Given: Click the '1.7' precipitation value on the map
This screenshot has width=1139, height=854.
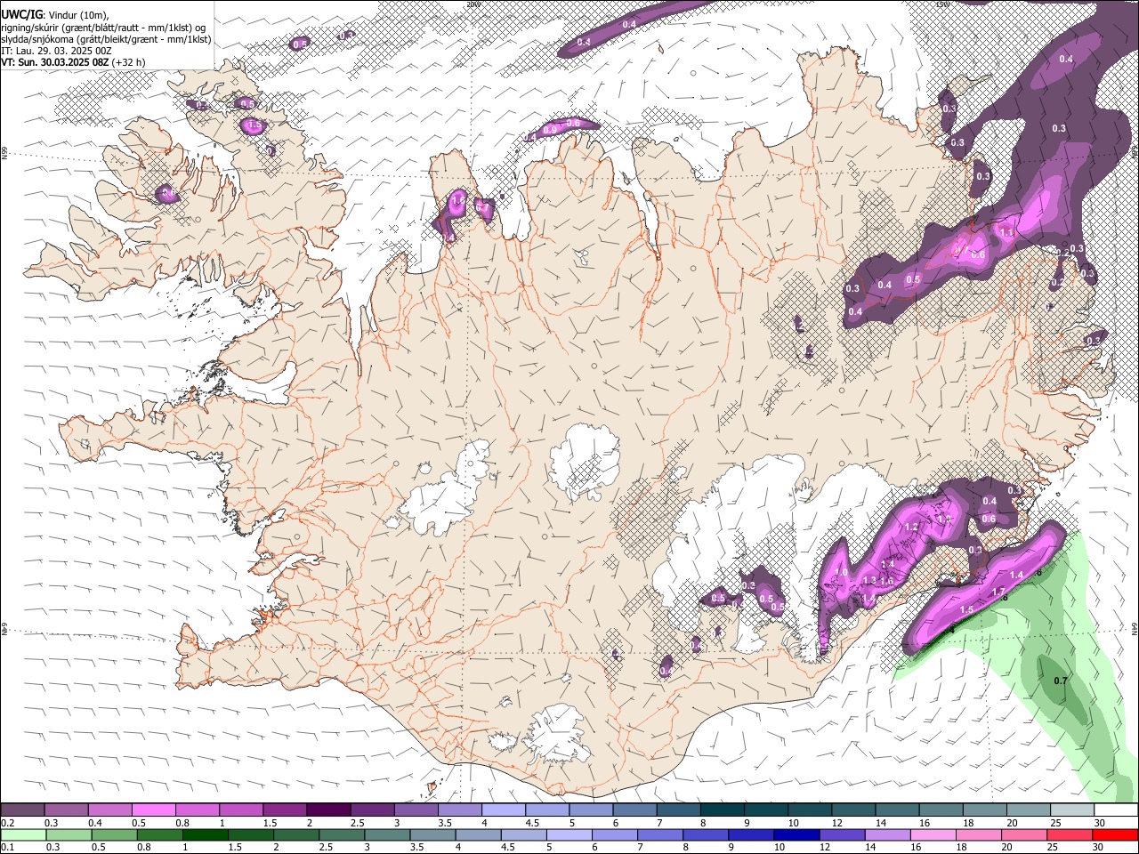Looking at the screenshot, I should coord(998,592).
